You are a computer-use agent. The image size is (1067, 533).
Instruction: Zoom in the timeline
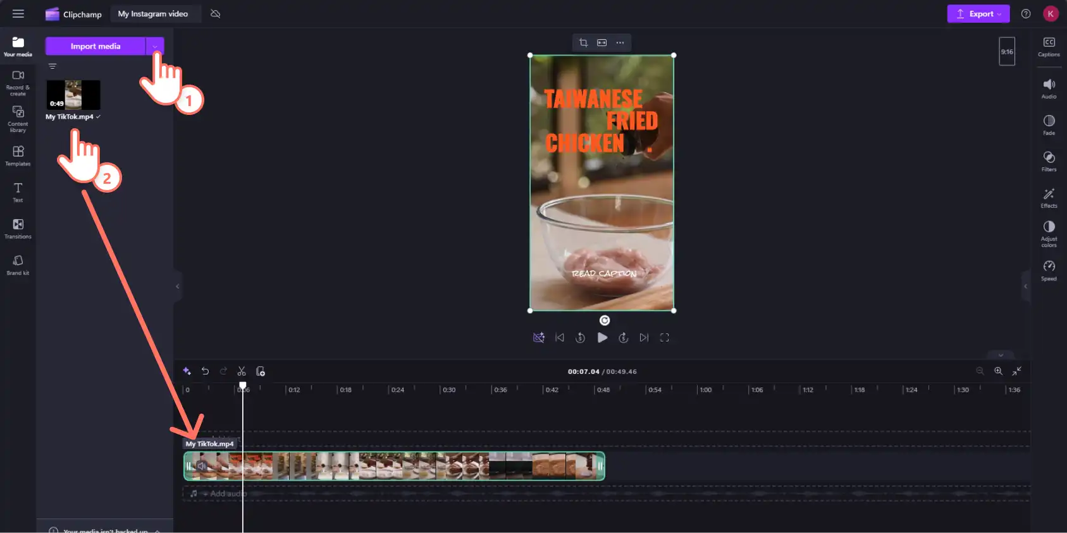(x=998, y=371)
